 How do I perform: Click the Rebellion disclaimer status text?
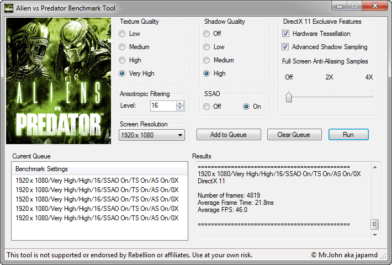(x=130, y=255)
